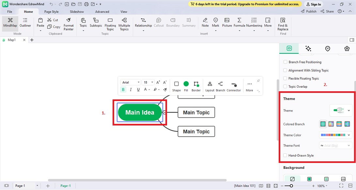Insert a Picture
Viewport: 356px width, 190px height.
(x=227, y=23)
